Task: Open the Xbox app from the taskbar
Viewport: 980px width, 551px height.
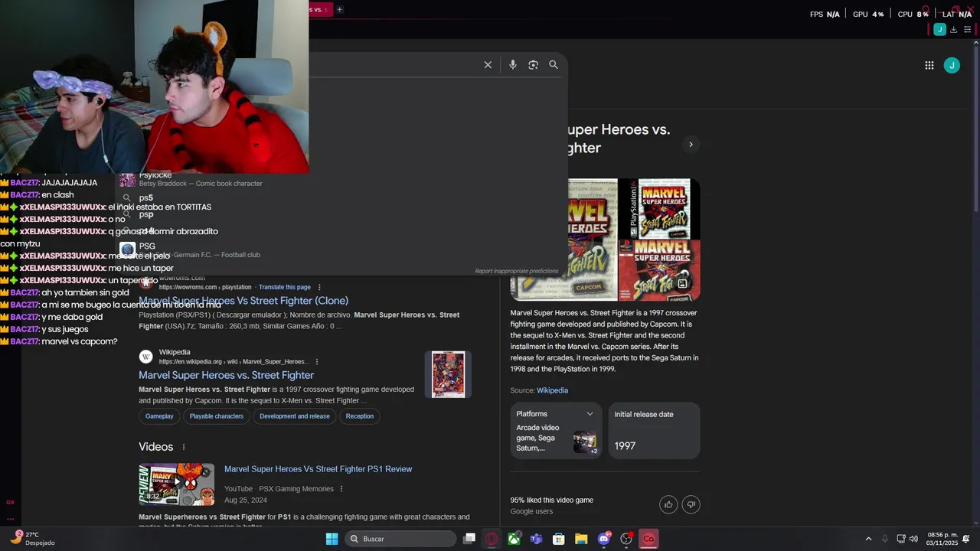Action: point(514,539)
